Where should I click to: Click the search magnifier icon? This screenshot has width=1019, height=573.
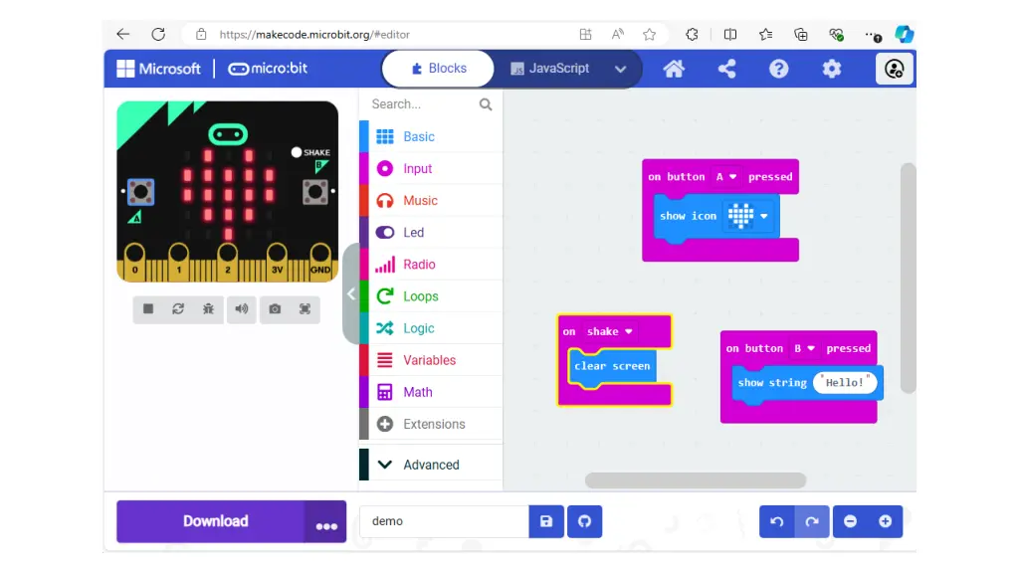(x=486, y=103)
